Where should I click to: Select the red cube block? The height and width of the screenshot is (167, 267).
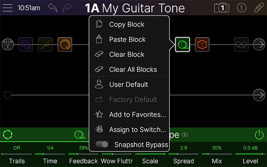[x=202, y=44]
